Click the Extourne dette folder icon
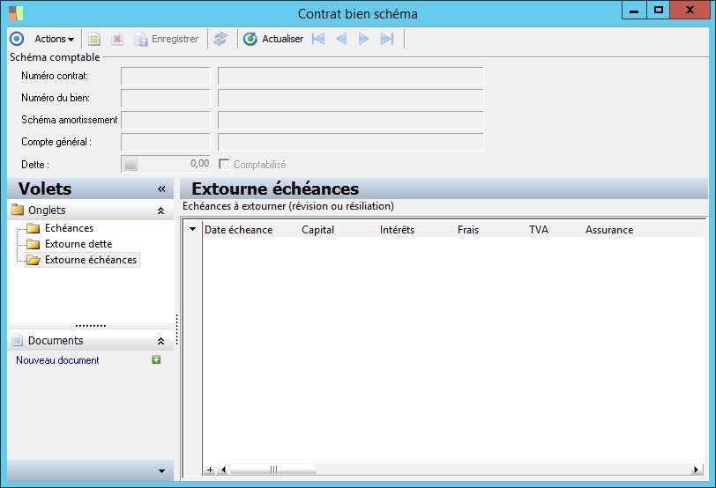 tap(33, 244)
